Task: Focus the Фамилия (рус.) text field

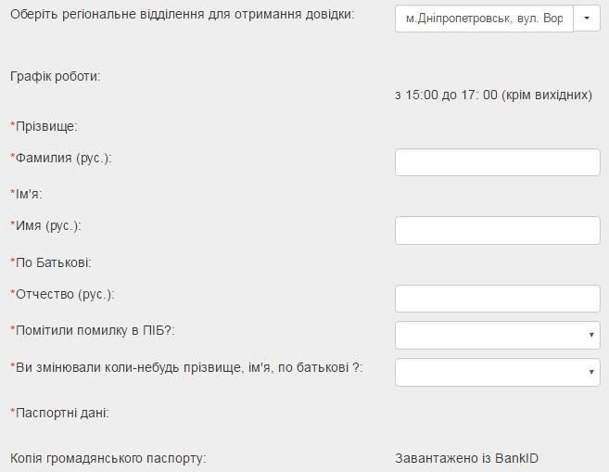Action: point(498,162)
